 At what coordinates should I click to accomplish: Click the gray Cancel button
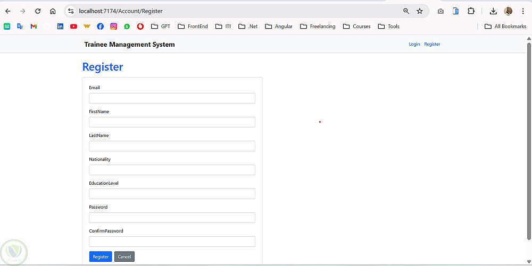124,256
